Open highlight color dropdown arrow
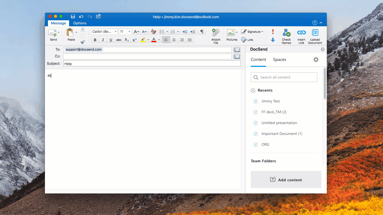The height and width of the screenshot is (215, 383). 148,40
